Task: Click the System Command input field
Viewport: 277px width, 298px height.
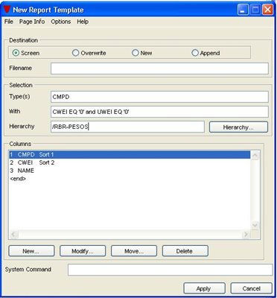Action: [x=171, y=270]
